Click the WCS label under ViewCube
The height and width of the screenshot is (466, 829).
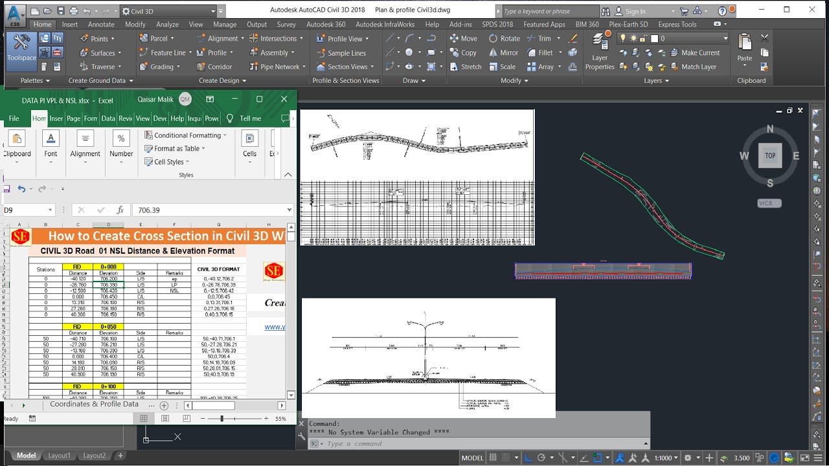click(x=769, y=203)
